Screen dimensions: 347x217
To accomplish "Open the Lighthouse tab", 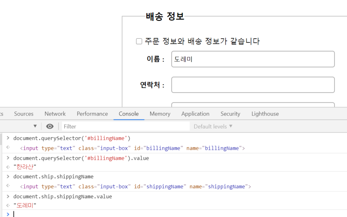I will point(265,114).
